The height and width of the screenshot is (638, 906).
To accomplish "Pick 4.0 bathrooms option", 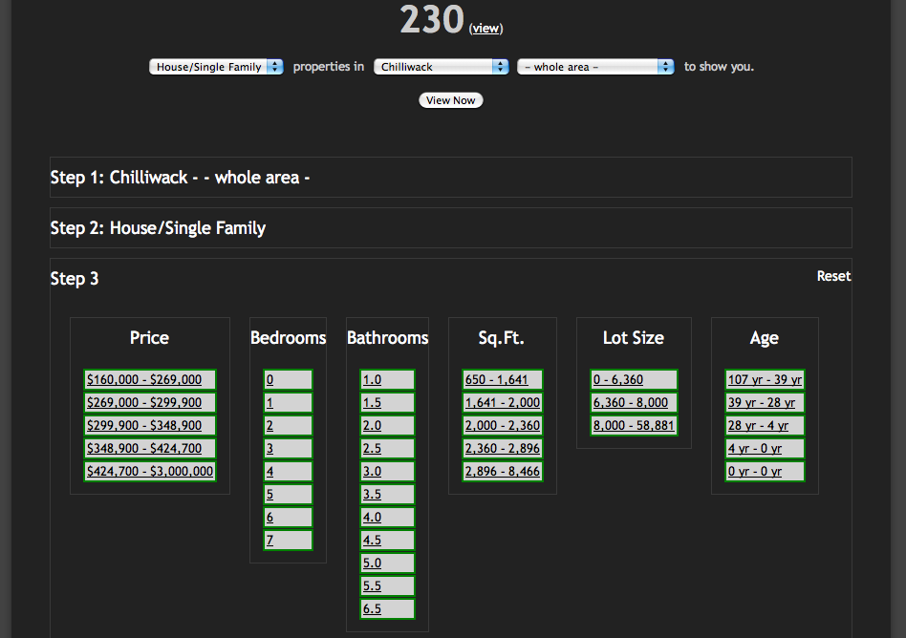I will [387, 518].
